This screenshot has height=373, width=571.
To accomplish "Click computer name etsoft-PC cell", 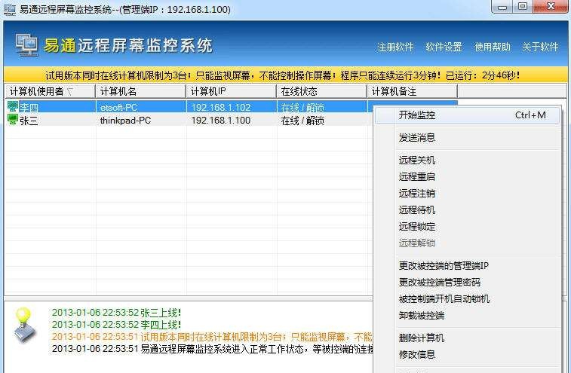I will (118, 108).
